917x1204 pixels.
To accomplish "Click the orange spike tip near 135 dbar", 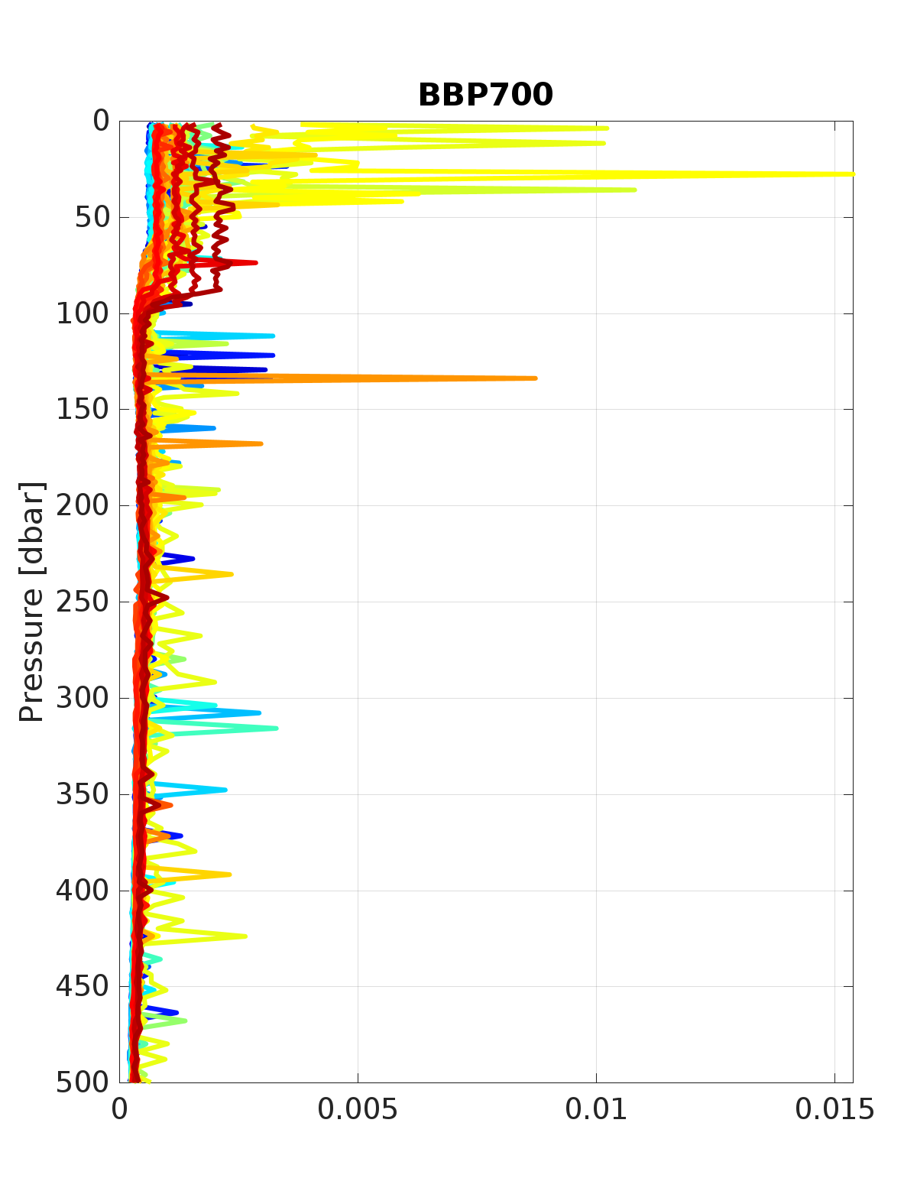I will (535, 378).
